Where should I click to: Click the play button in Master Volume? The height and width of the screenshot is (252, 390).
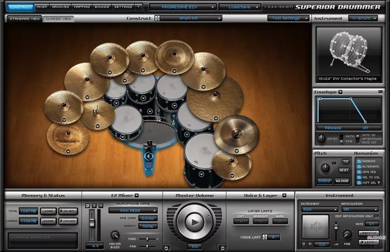click(x=195, y=222)
